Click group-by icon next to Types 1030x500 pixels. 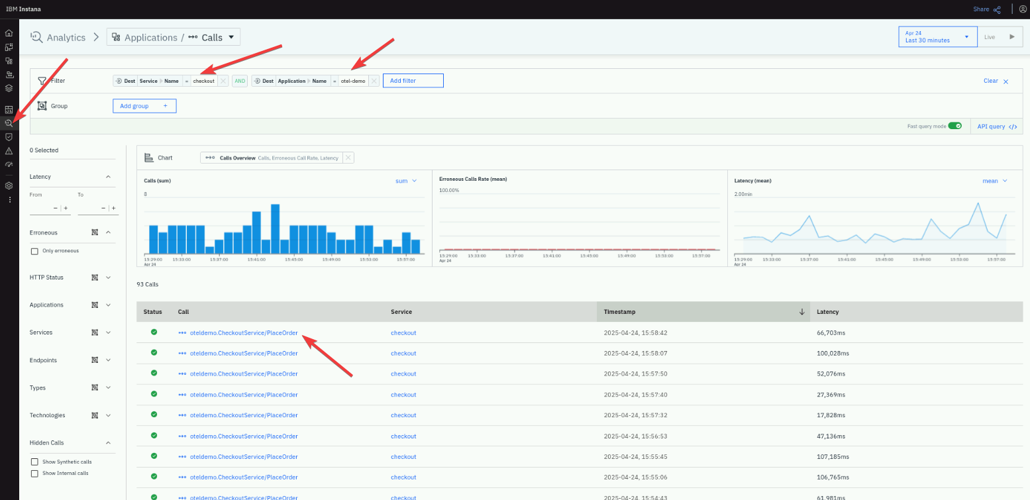pos(95,388)
